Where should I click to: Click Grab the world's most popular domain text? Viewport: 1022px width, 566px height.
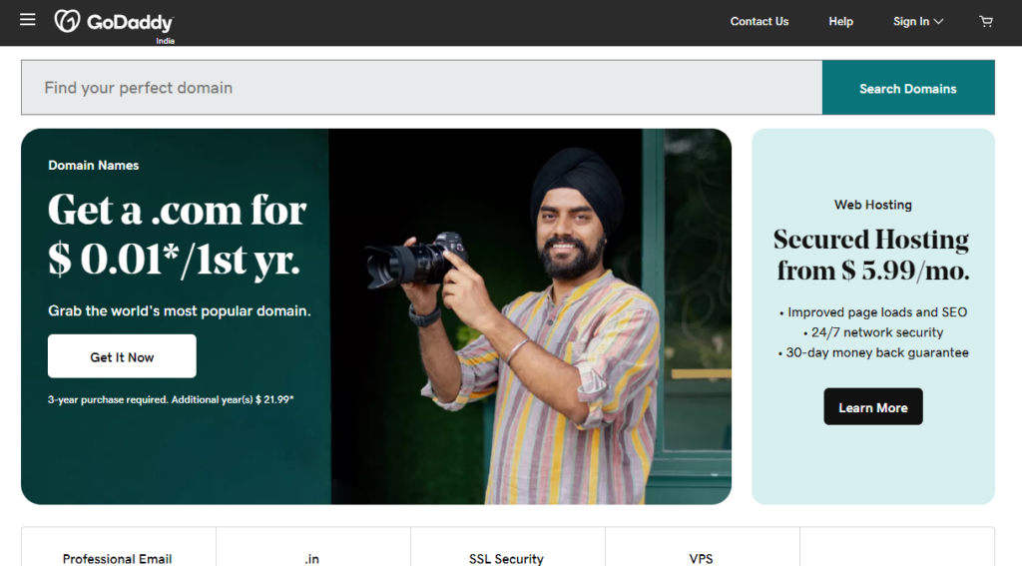pyautogui.click(x=180, y=311)
